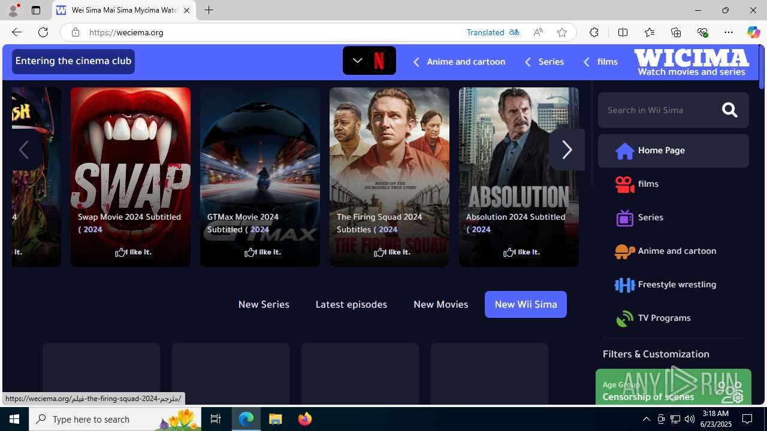Open Edge Copilot icon

click(x=753, y=32)
